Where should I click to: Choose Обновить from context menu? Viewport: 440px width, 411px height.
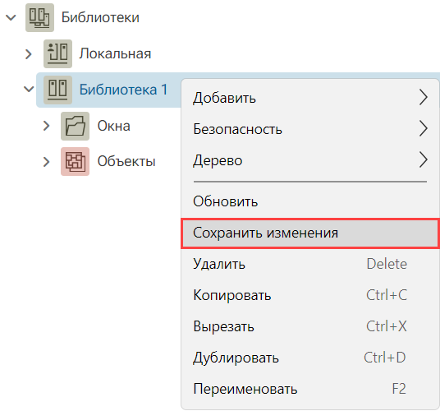click(x=309, y=201)
